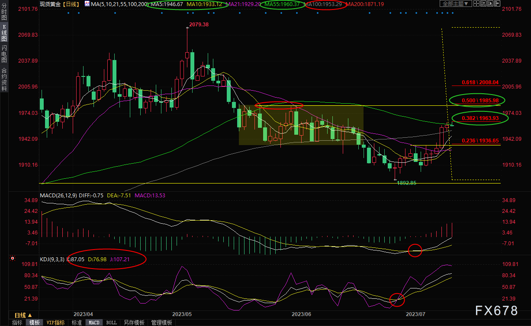Image resolution: width=531 pixels, height=326 pixels.
Task: Open the 全部主题 theme dropdown
Action: click(456, 3)
